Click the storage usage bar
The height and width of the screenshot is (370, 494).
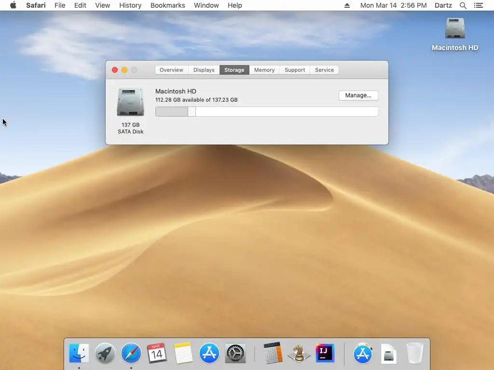point(266,111)
